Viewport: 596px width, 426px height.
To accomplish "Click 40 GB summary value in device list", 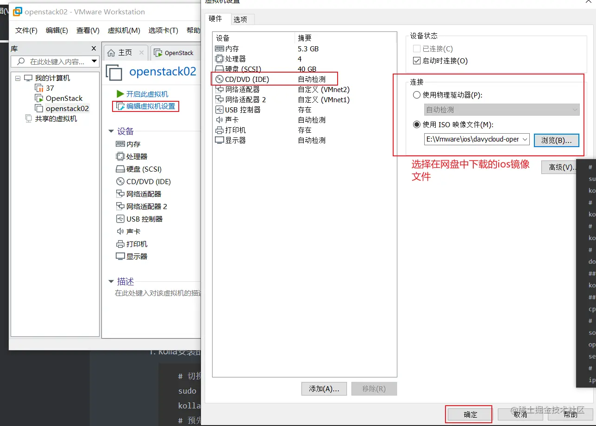I will click(307, 69).
